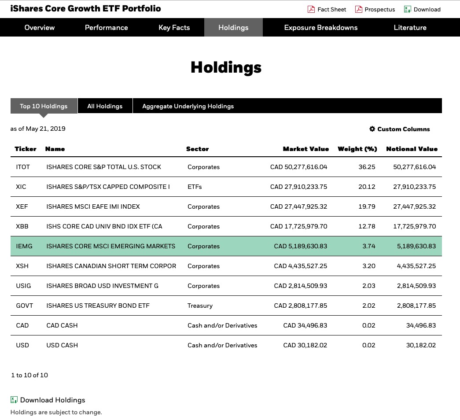Switch to the Performance tab
This screenshot has width=460, height=420.
[x=107, y=27]
